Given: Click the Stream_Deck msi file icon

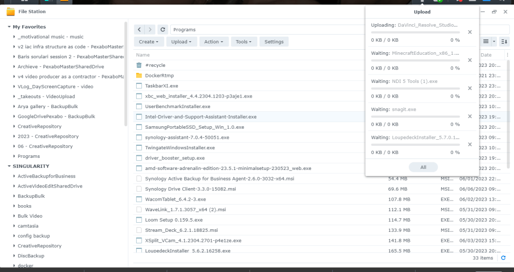Looking at the screenshot, I should click(139, 230).
